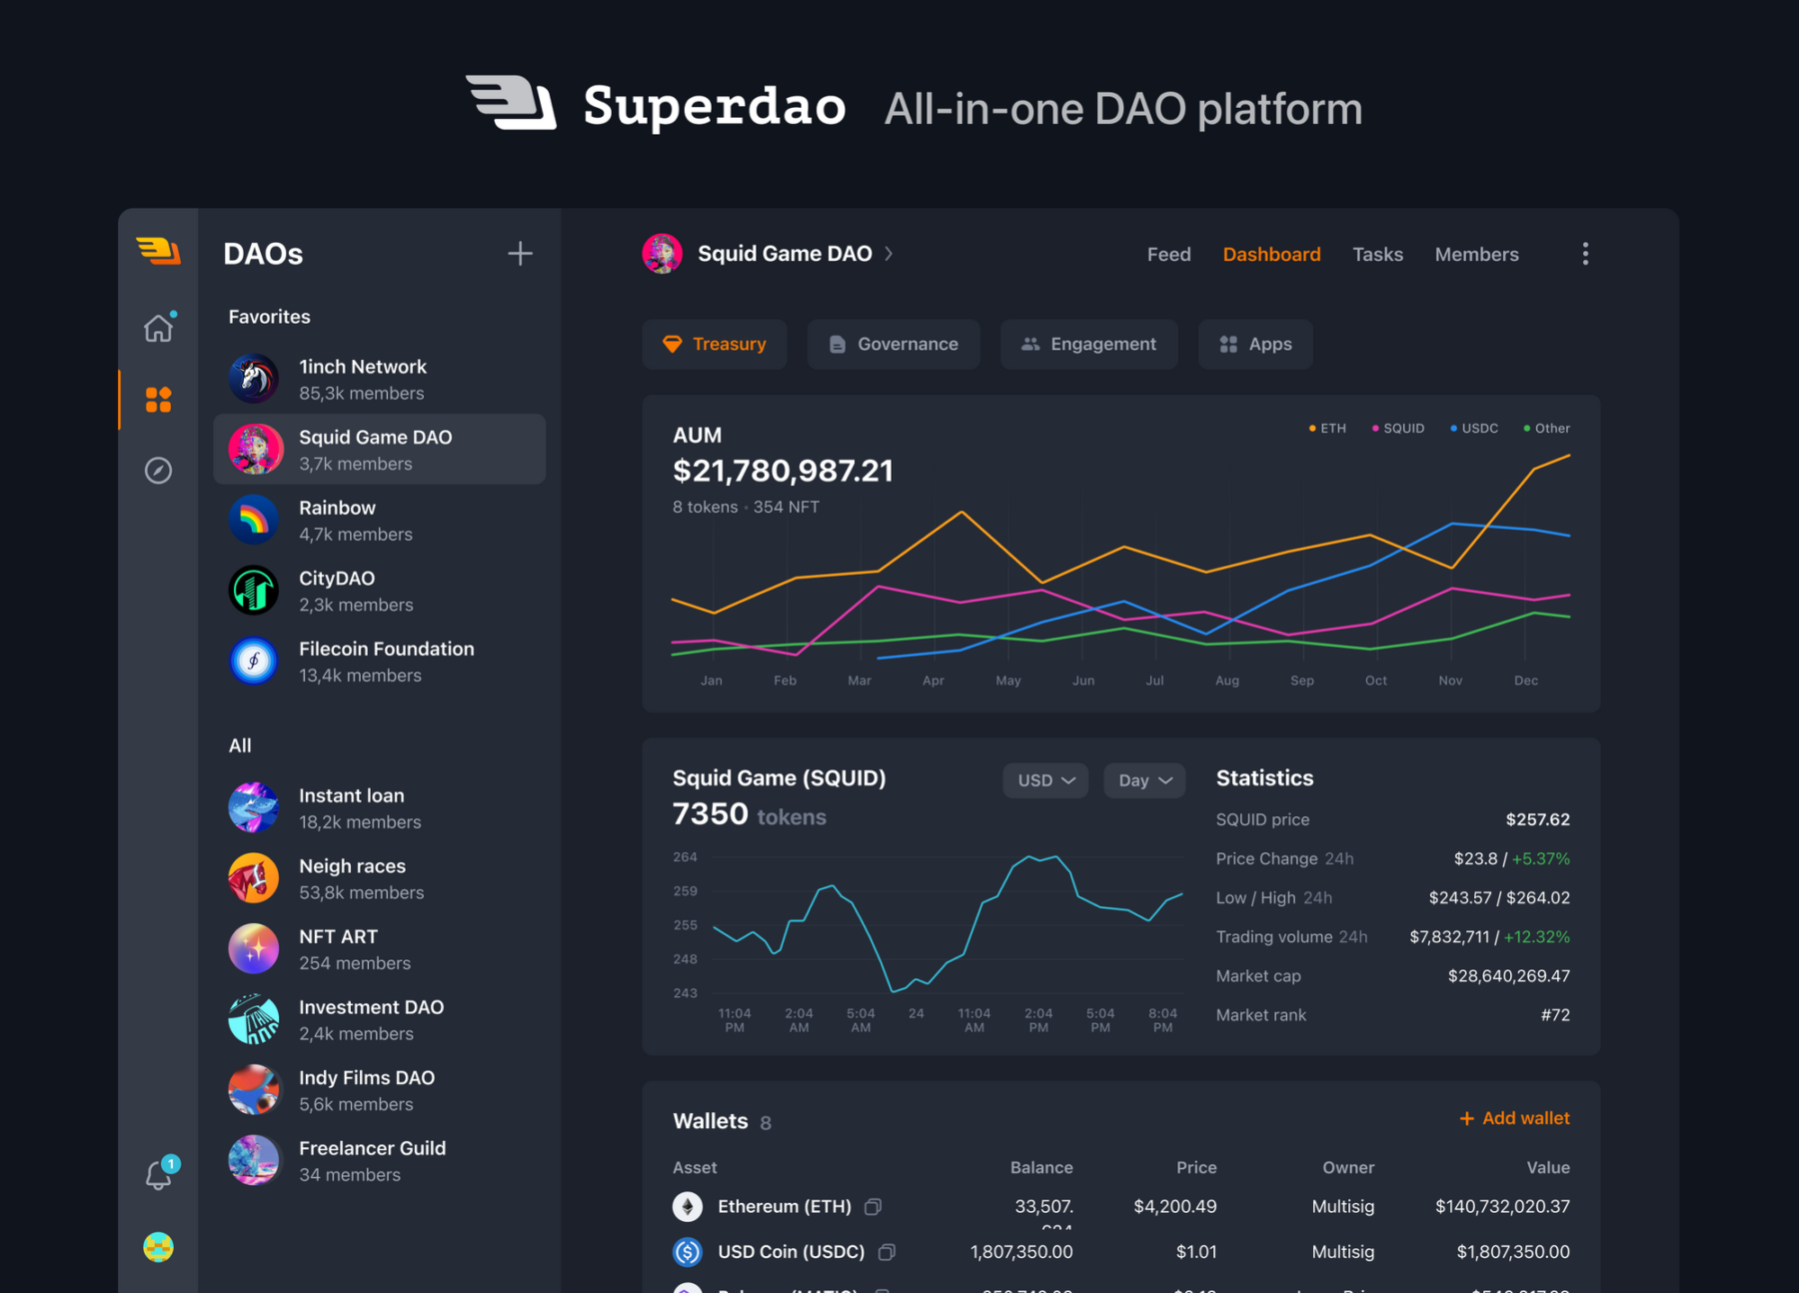This screenshot has height=1293, width=1799.
Task: Click the Add wallet button
Action: click(1514, 1118)
